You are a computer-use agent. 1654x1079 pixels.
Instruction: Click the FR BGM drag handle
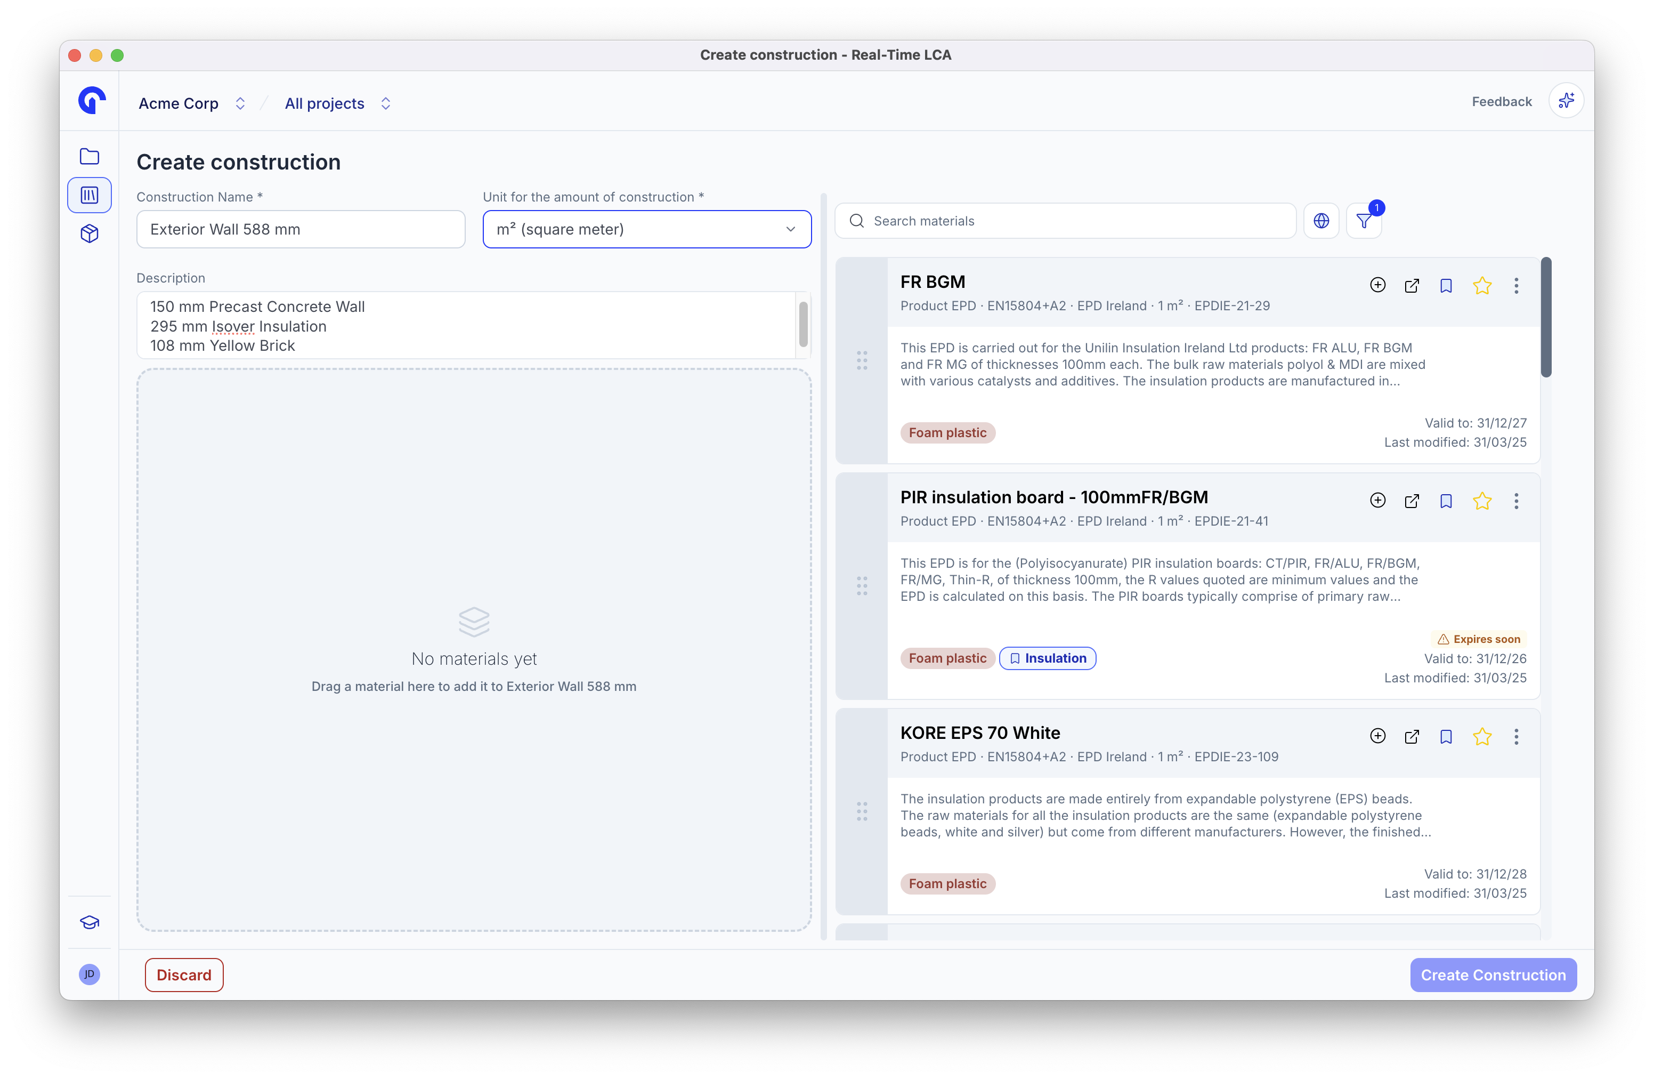(x=862, y=360)
